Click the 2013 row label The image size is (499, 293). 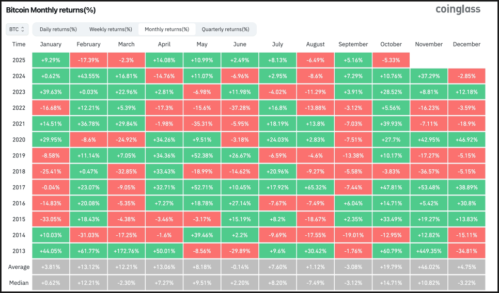coord(19,252)
